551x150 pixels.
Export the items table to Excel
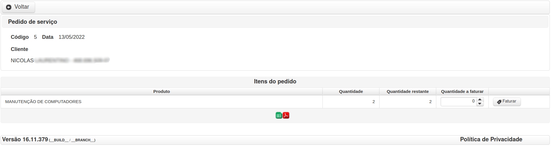(279, 116)
